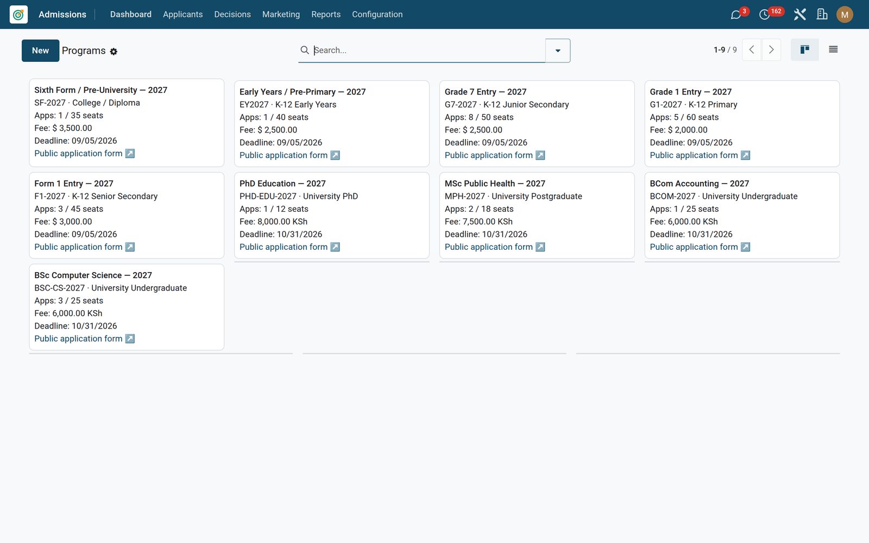The width and height of the screenshot is (869, 543).
Task: Click the 'EY2027 · K-12 Early Years' text
Action: [x=288, y=105]
